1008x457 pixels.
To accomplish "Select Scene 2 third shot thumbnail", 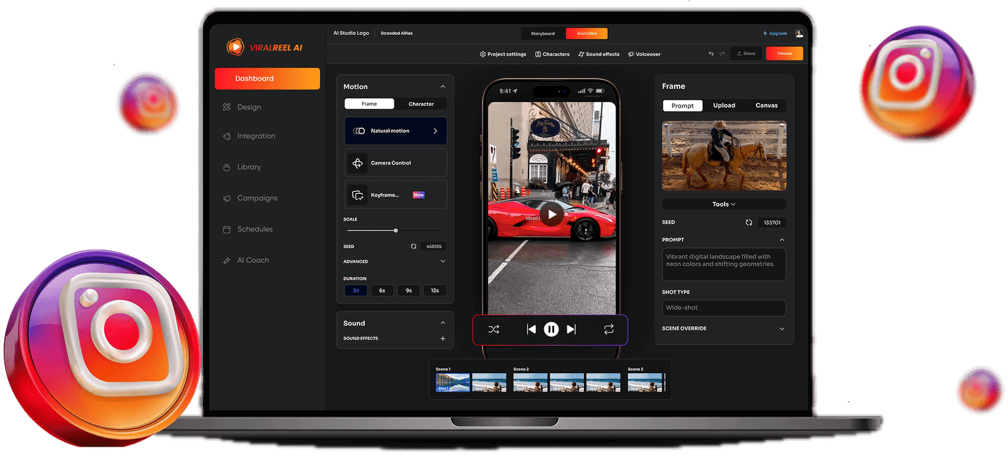I will click(x=604, y=383).
